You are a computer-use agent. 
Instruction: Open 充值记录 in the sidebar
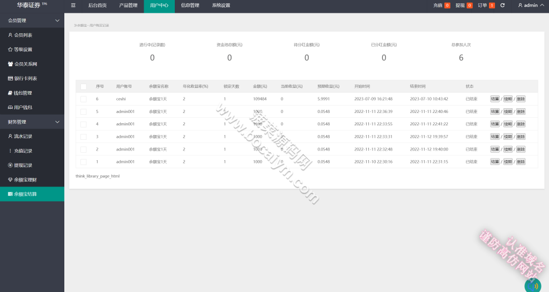coord(32,151)
